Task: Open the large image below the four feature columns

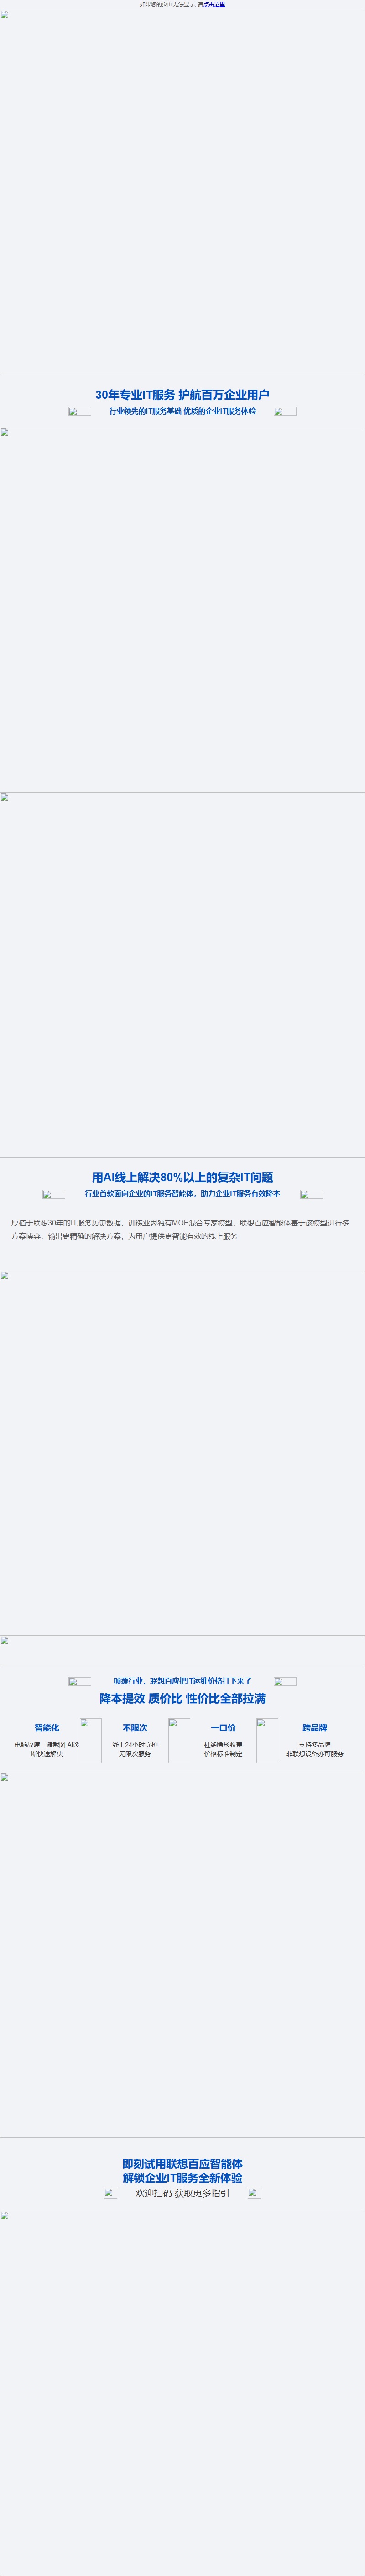Action: (x=182, y=1955)
